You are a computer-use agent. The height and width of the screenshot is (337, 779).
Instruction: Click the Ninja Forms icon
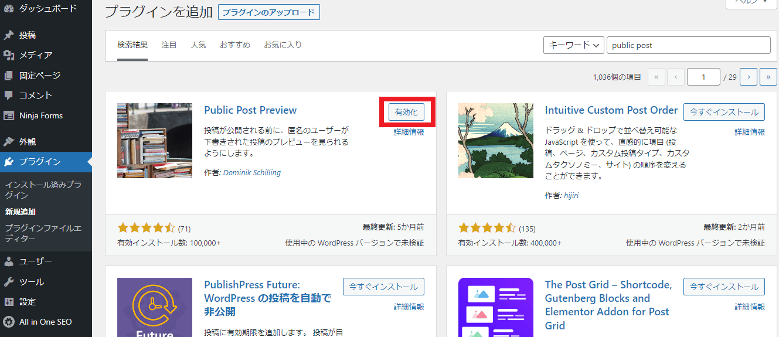[x=9, y=115]
